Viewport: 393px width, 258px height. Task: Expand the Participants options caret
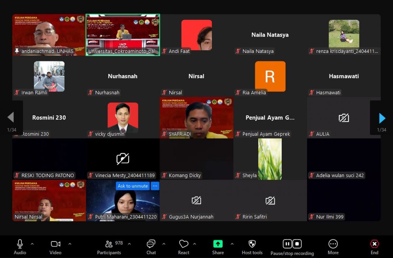[x=129, y=244]
